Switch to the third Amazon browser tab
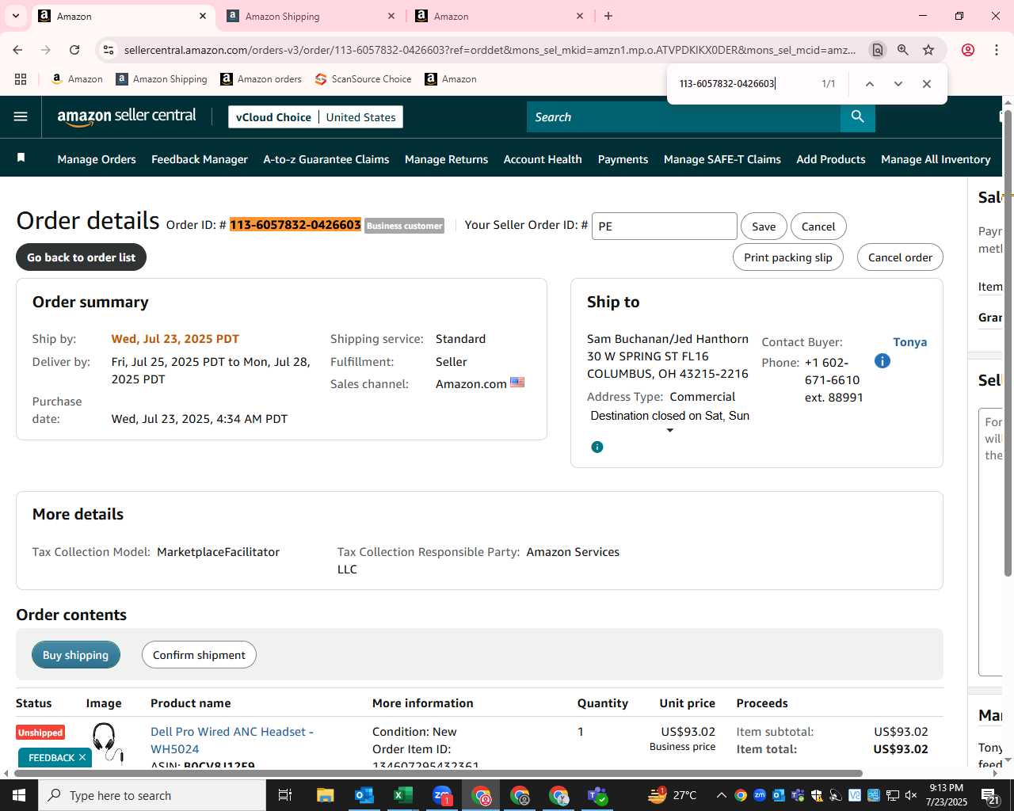 497,16
